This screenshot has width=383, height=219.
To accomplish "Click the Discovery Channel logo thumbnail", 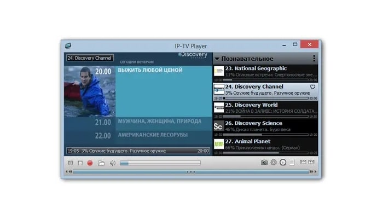I will (x=219, y=89).
